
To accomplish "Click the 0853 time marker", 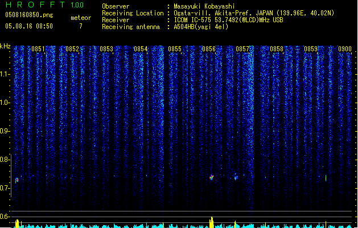I will pyautogui.click(x=106, y=49).
